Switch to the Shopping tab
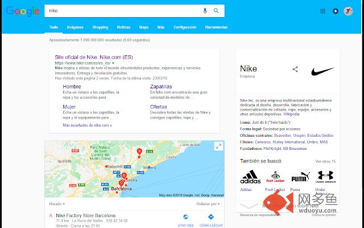The image size is (364, 228). click(100, 27)
